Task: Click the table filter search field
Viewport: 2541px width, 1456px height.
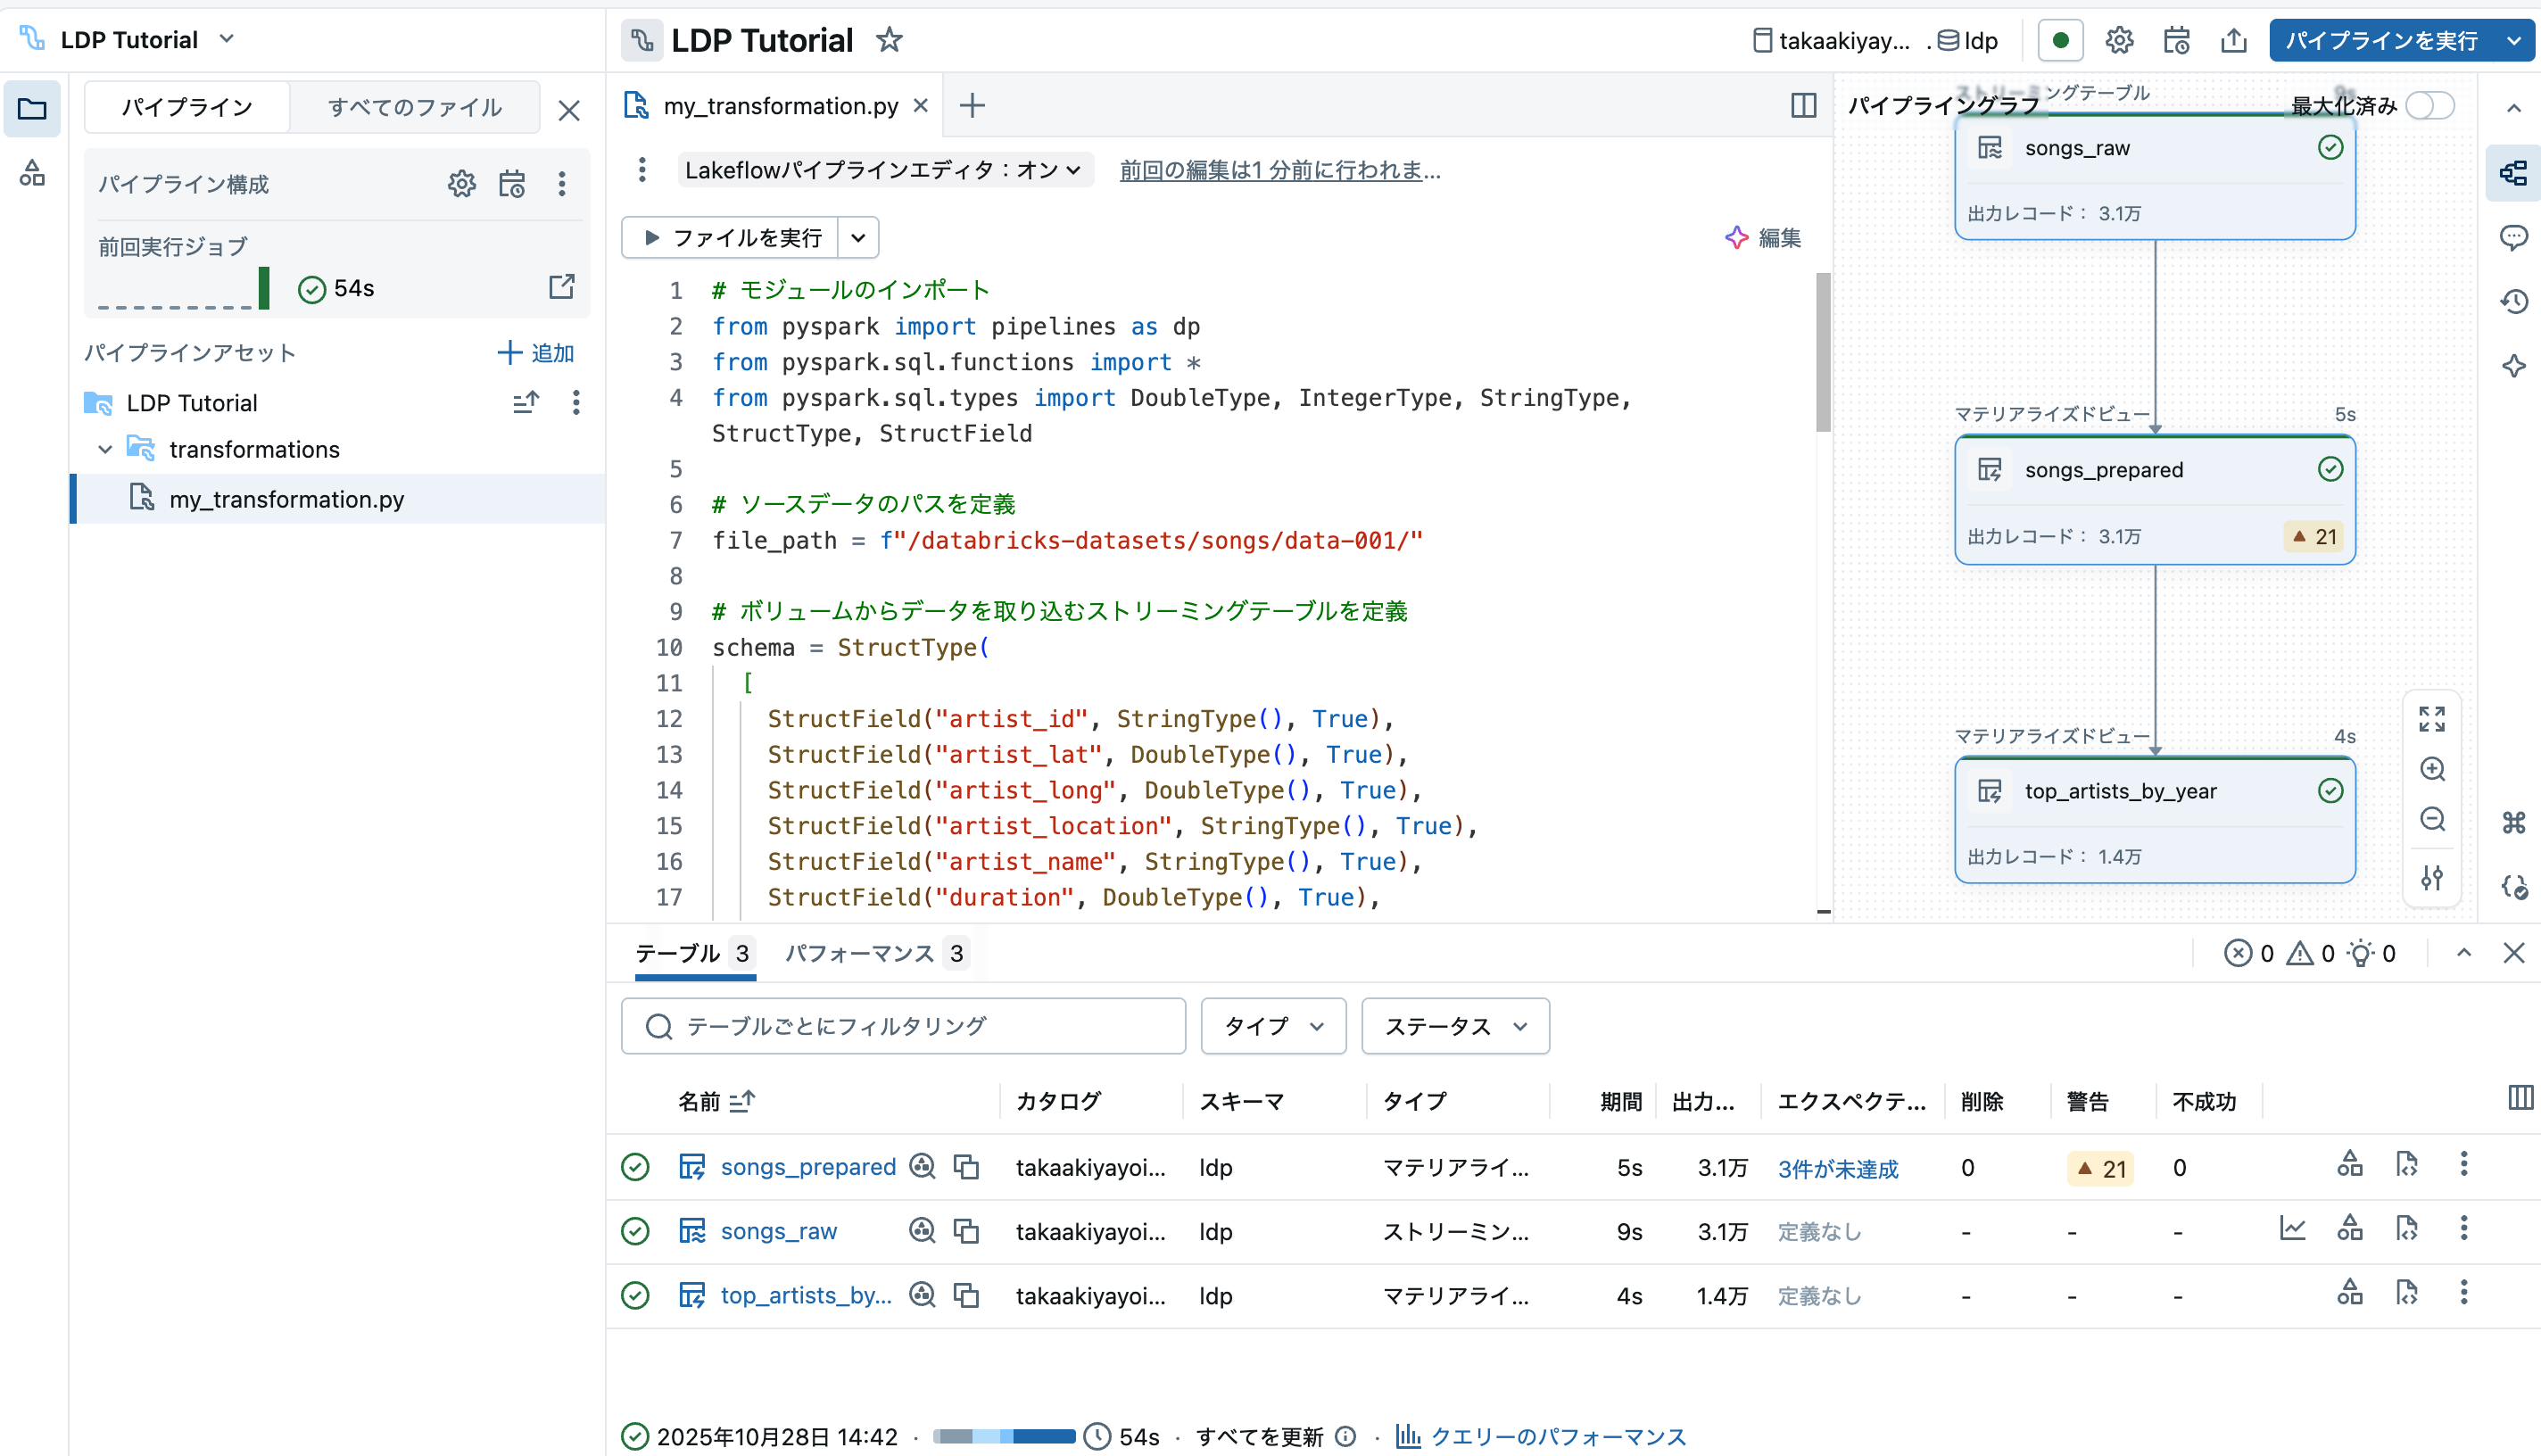Action: tap(903, 1026)
